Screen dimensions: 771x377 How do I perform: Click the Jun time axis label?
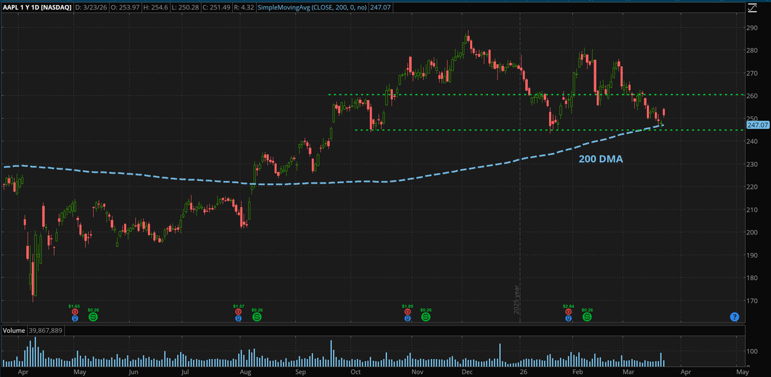(x=133, y=372)
